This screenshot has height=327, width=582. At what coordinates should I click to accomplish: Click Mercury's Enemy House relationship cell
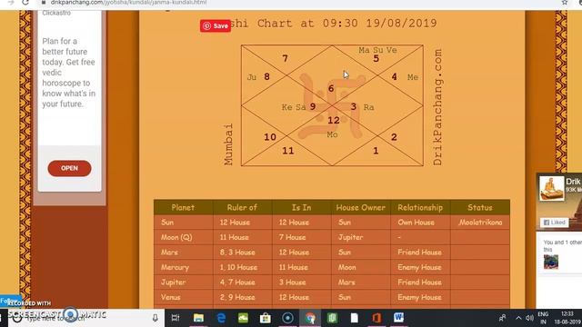[420, 267]
